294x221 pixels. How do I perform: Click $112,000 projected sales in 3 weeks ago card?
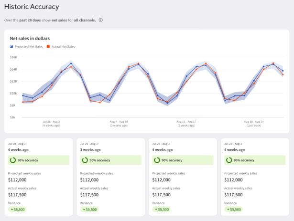(90, 180)
